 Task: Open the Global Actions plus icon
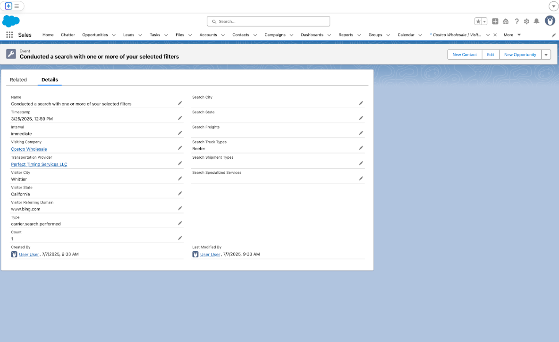[495, 21]
